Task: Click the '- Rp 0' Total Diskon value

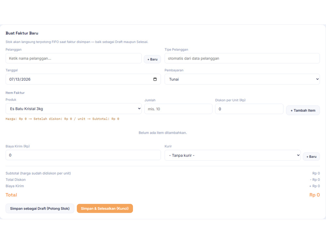Action: click(315, 180)
